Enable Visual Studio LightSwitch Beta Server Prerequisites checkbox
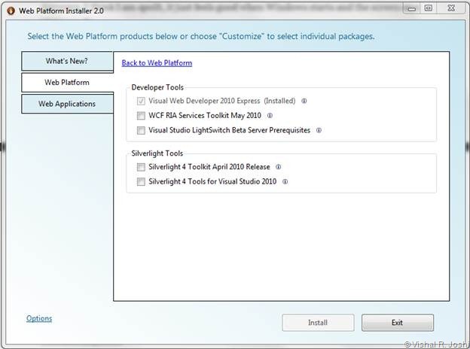Viewport: 470px width, 349px height. point(141,130)
